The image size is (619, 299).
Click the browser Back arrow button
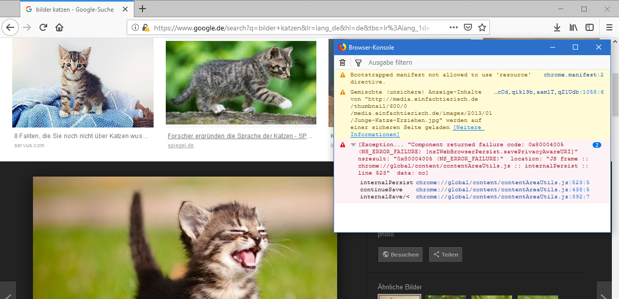click(x=10, y=27)
